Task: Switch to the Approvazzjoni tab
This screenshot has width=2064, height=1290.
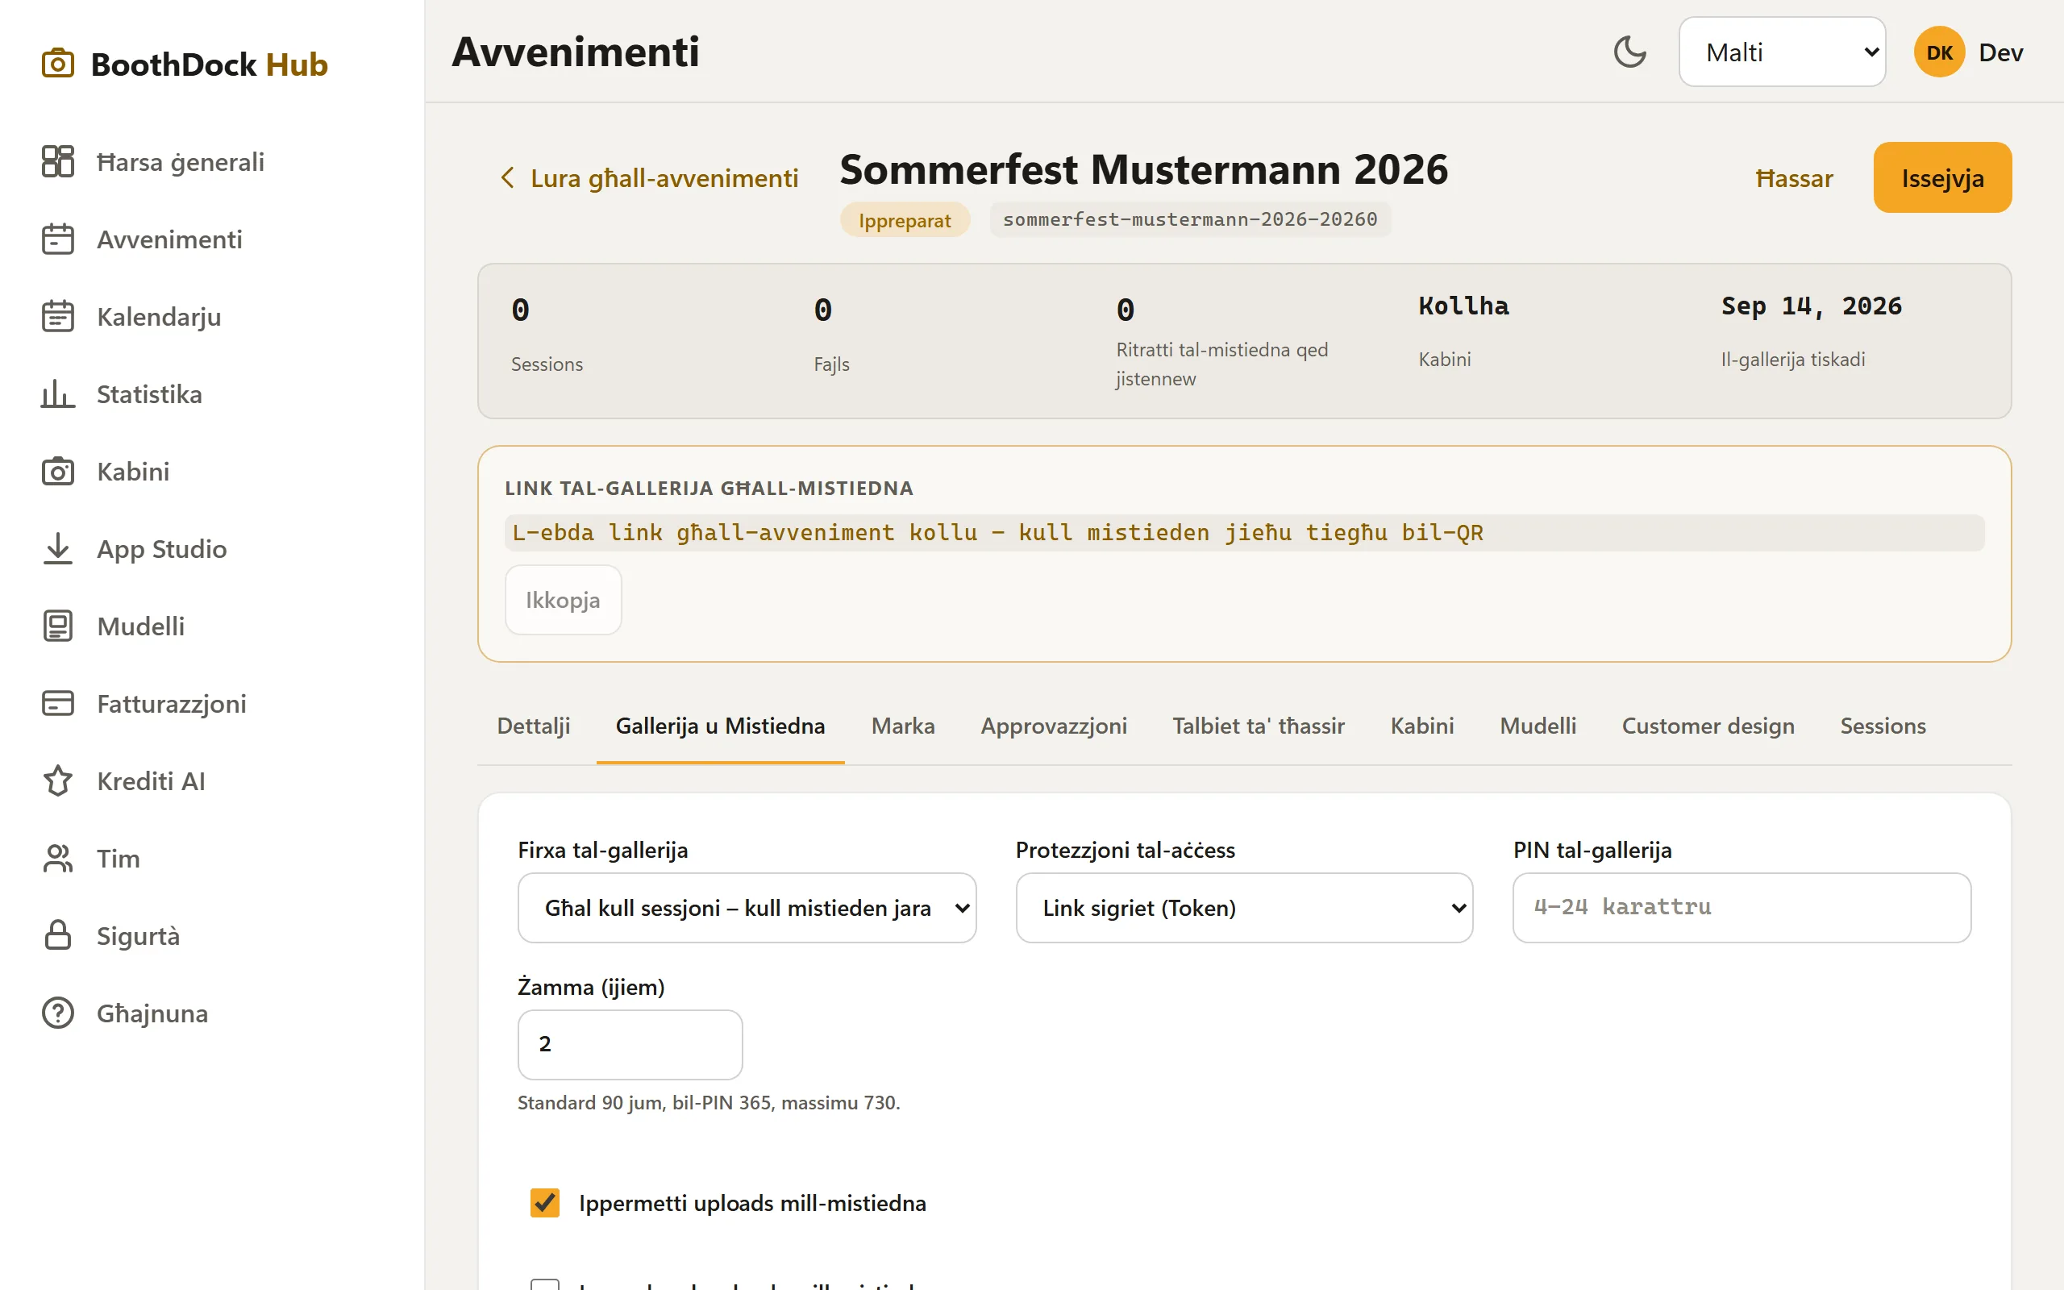Action: [x=1053, y=726]
